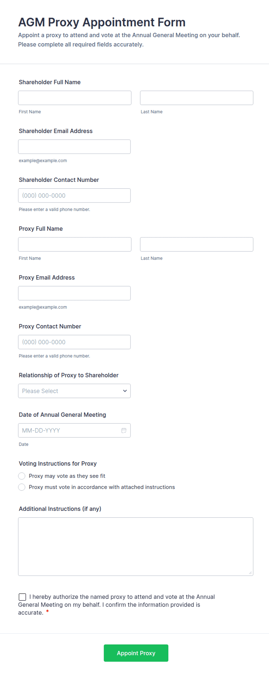Click the AGM Proxy Appointment Form title
Image resolution: width=269 pixels, height=676 pixels.
coord(102,22)
